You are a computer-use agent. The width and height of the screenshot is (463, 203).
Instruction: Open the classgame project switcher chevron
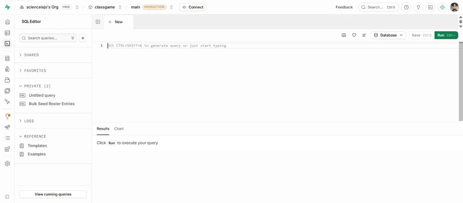coord(120,7)
